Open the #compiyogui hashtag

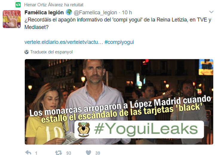119,42
